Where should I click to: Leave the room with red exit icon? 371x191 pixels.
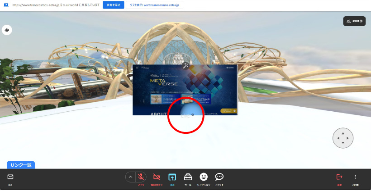pos(339,177)
